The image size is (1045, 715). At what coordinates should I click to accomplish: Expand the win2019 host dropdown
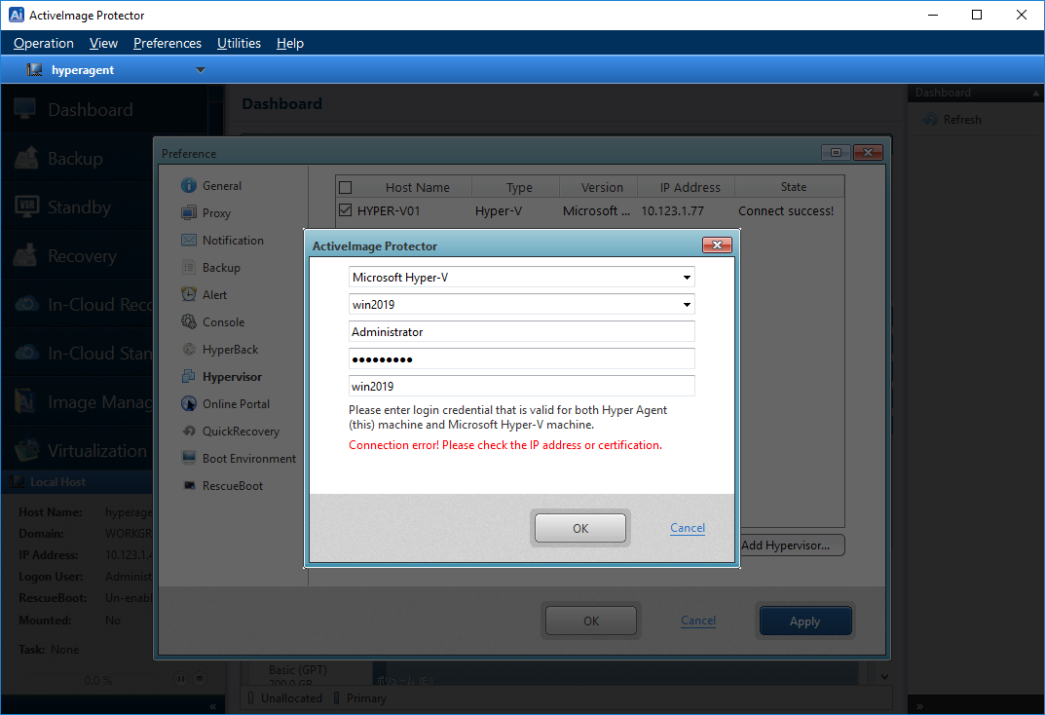pyautogui.click(x=688, y=304)
